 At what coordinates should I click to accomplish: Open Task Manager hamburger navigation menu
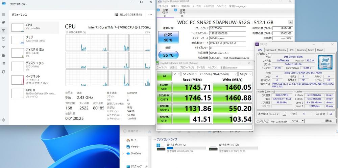coord(3,15)
